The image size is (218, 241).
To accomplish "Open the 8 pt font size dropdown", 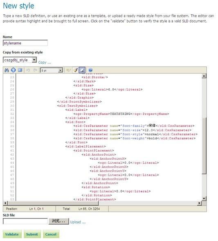I will (52, 70).
